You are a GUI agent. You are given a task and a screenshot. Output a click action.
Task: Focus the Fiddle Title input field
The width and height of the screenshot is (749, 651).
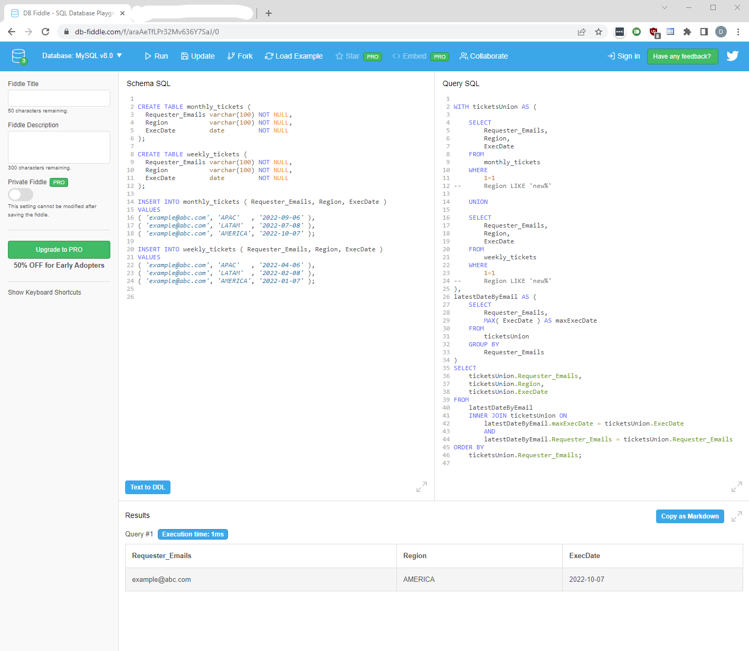(59, 98)
